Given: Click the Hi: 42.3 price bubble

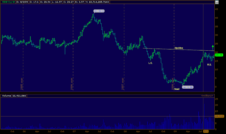Looking at the screenshot, I should pyautogui.click(x=99, y=11).
